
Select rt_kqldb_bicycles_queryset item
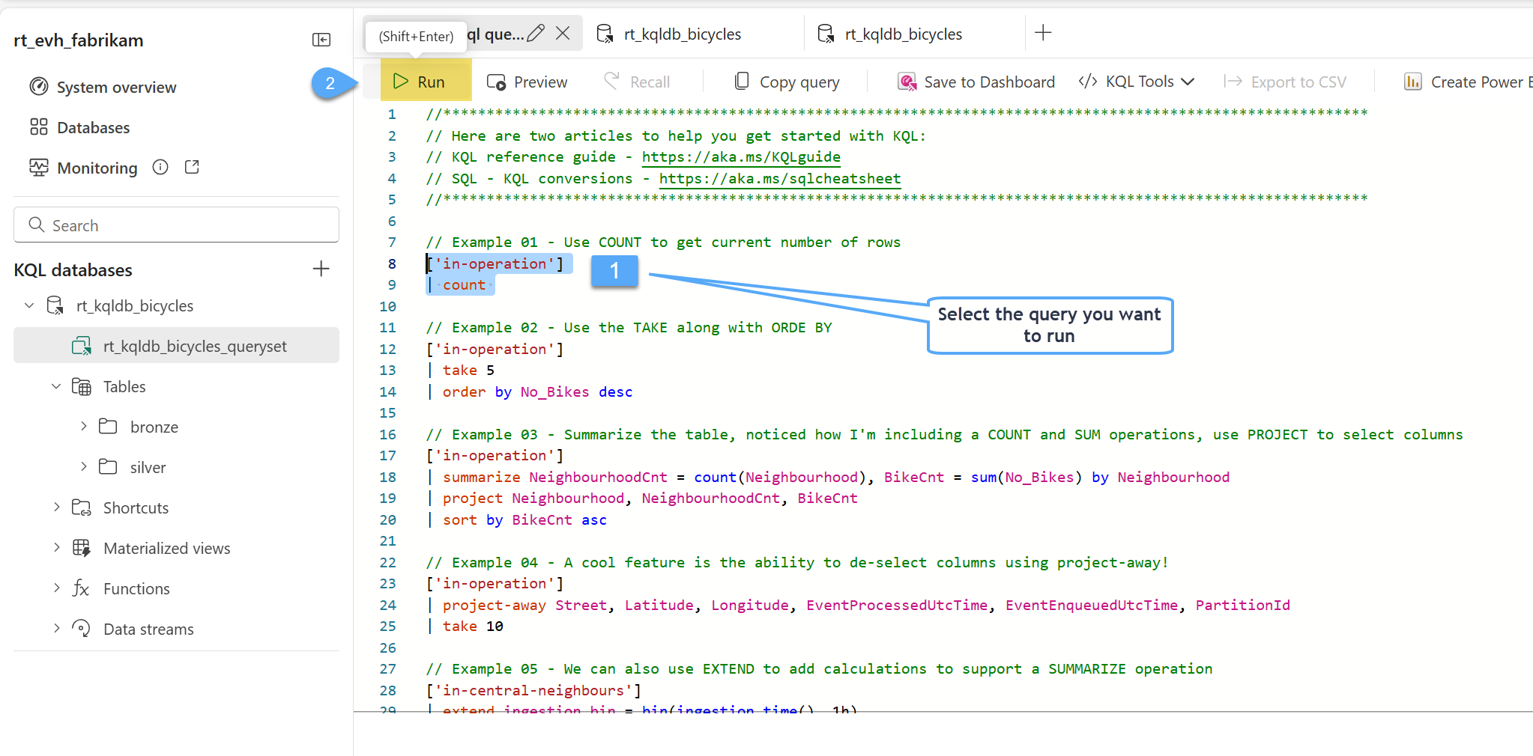[194, 346]
